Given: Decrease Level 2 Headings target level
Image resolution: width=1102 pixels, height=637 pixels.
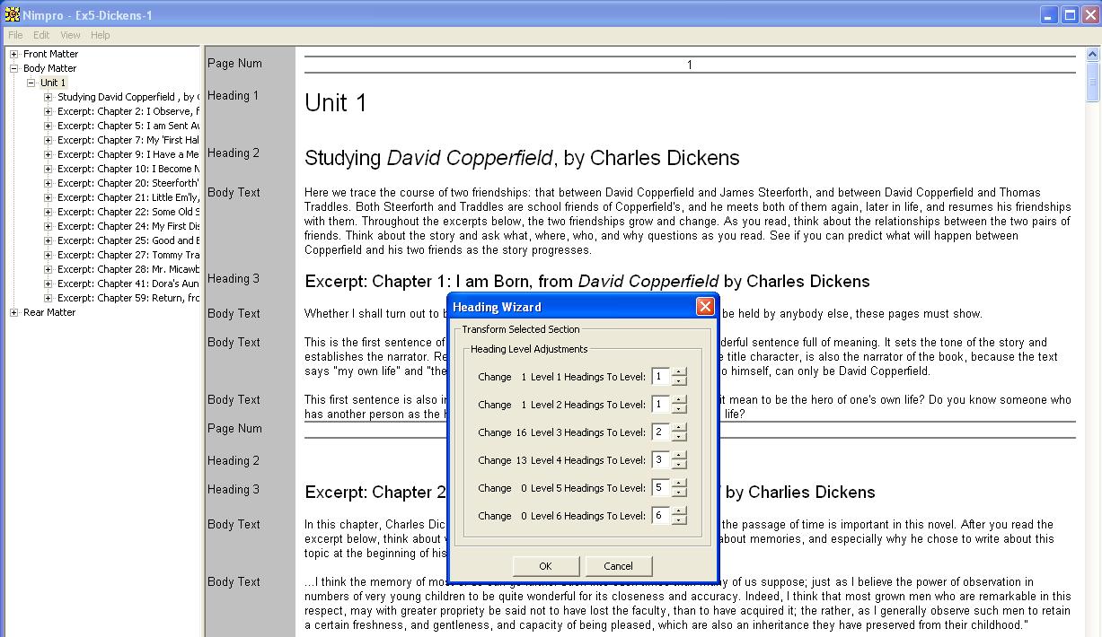Looking at the screenshot, I should point(679,409).
